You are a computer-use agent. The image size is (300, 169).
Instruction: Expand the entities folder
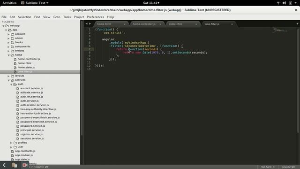pos(8,51)
